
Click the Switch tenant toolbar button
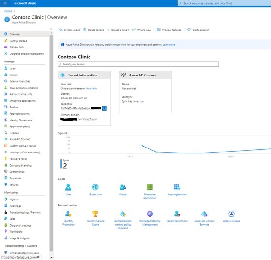pos(70,30)
